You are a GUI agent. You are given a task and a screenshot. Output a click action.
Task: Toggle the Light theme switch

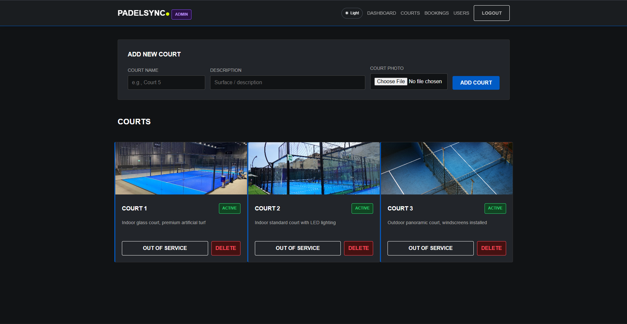[x=352, y=13]
